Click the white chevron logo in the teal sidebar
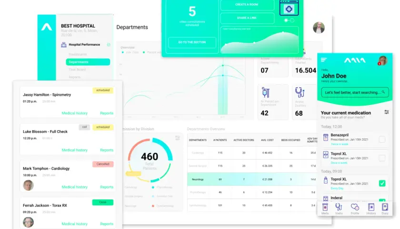The height and width of the screenshot is (229, 400). click(x=47, y=27)
